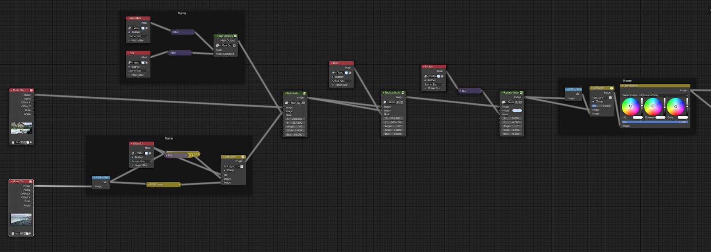Open Soft Light blend mode dropdown in right frame
The image size is (711, 252).
(x=600, y=98)
